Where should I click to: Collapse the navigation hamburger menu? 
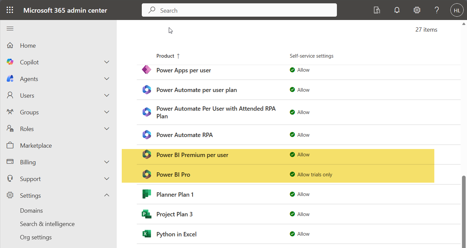[10, 29]
